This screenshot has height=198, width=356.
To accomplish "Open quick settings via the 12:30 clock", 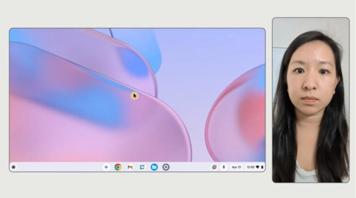I will [251, 167].
